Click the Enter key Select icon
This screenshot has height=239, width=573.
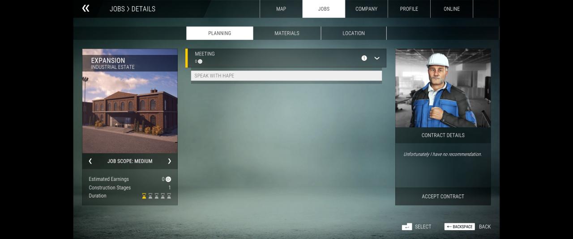[x=406, y=227]
